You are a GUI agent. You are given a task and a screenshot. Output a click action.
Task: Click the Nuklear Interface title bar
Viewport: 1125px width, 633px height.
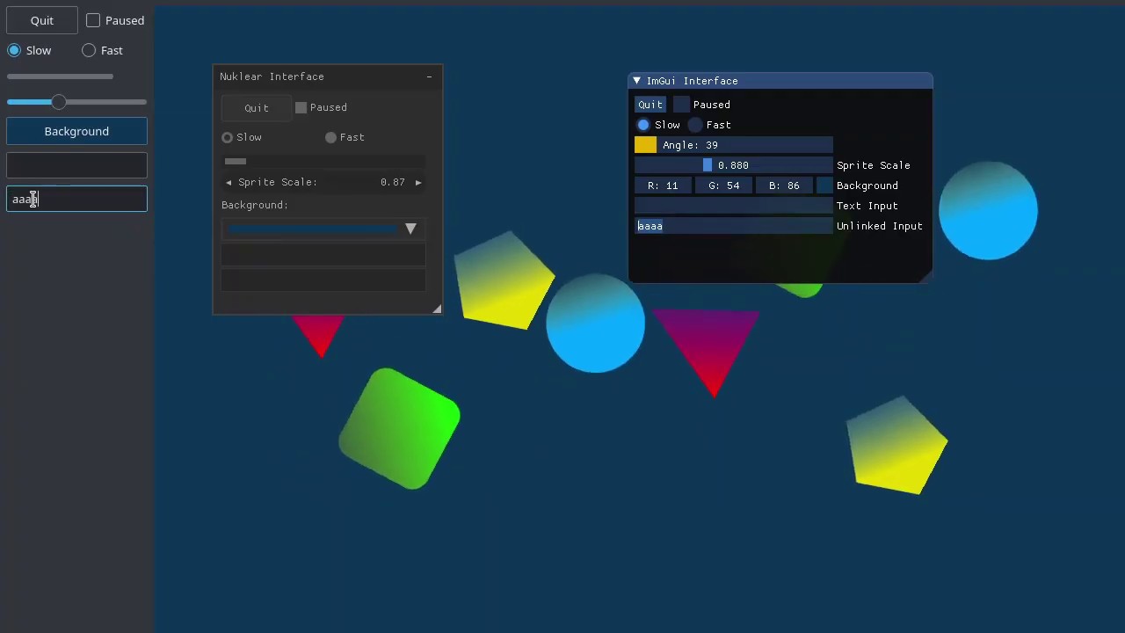(328, 76)
